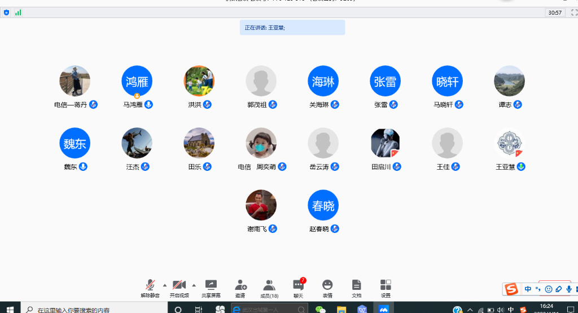
Task: Click 赵春晓 participant name label
Action: point(319,228)
